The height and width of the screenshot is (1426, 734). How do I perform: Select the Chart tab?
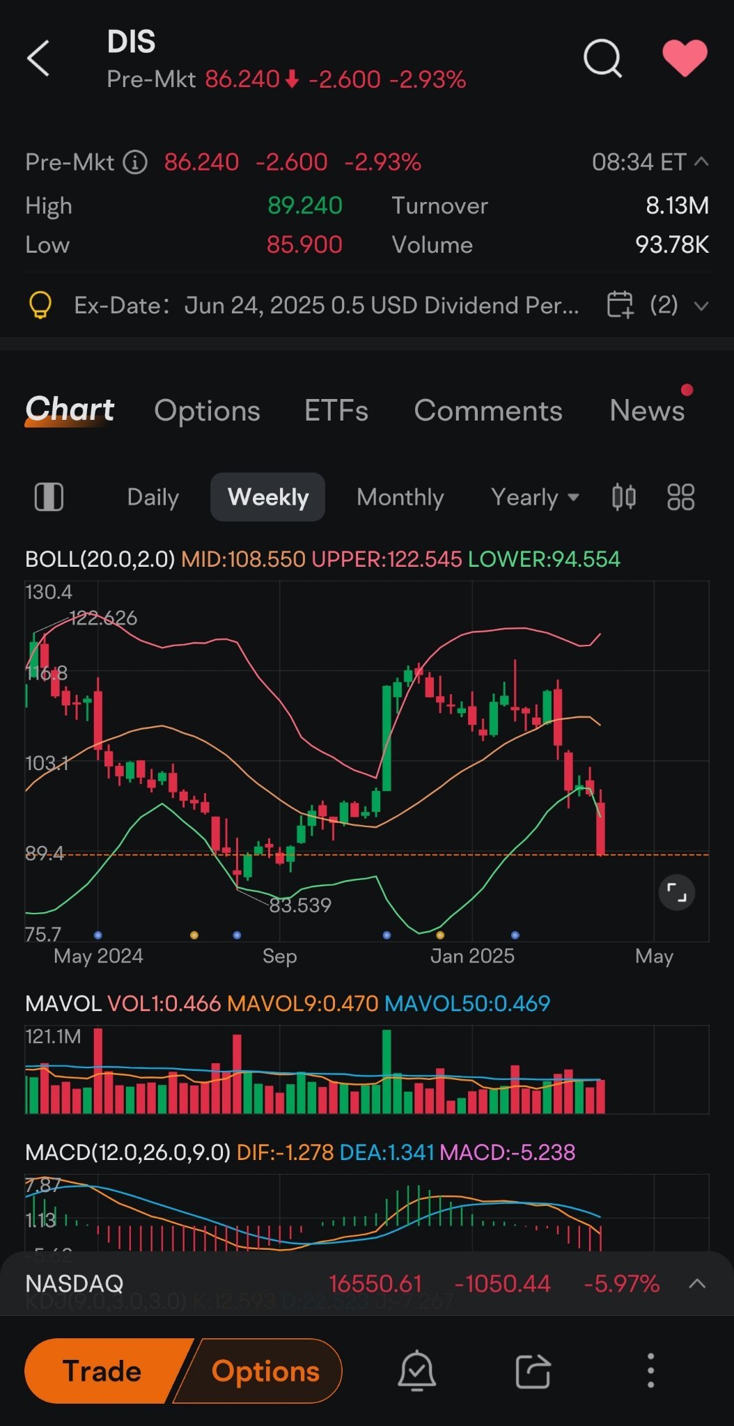(70, 409)
